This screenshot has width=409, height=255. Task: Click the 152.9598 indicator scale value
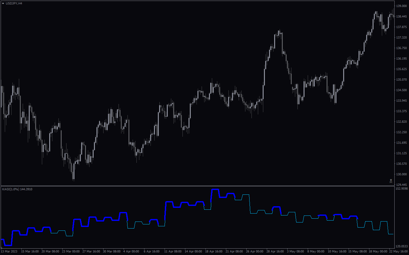(402, 189)
